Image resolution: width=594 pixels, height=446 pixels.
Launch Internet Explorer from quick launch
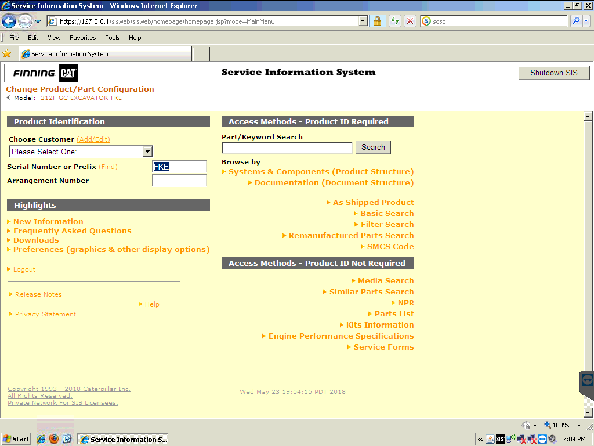[41, 439]
